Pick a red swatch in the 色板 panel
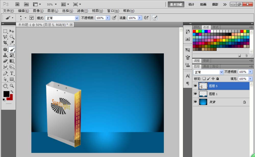This screenshot has height=157, width=255. coord(194,31)
